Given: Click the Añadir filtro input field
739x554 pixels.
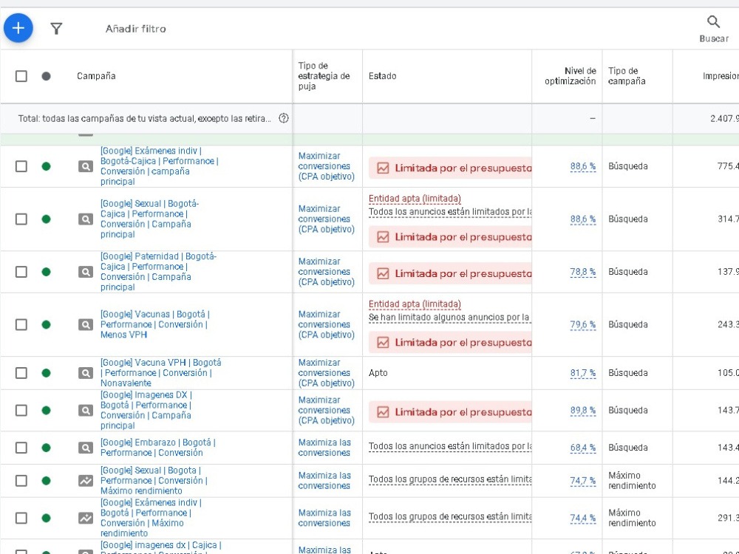Looking at the screenshot, I should point(136,29).
